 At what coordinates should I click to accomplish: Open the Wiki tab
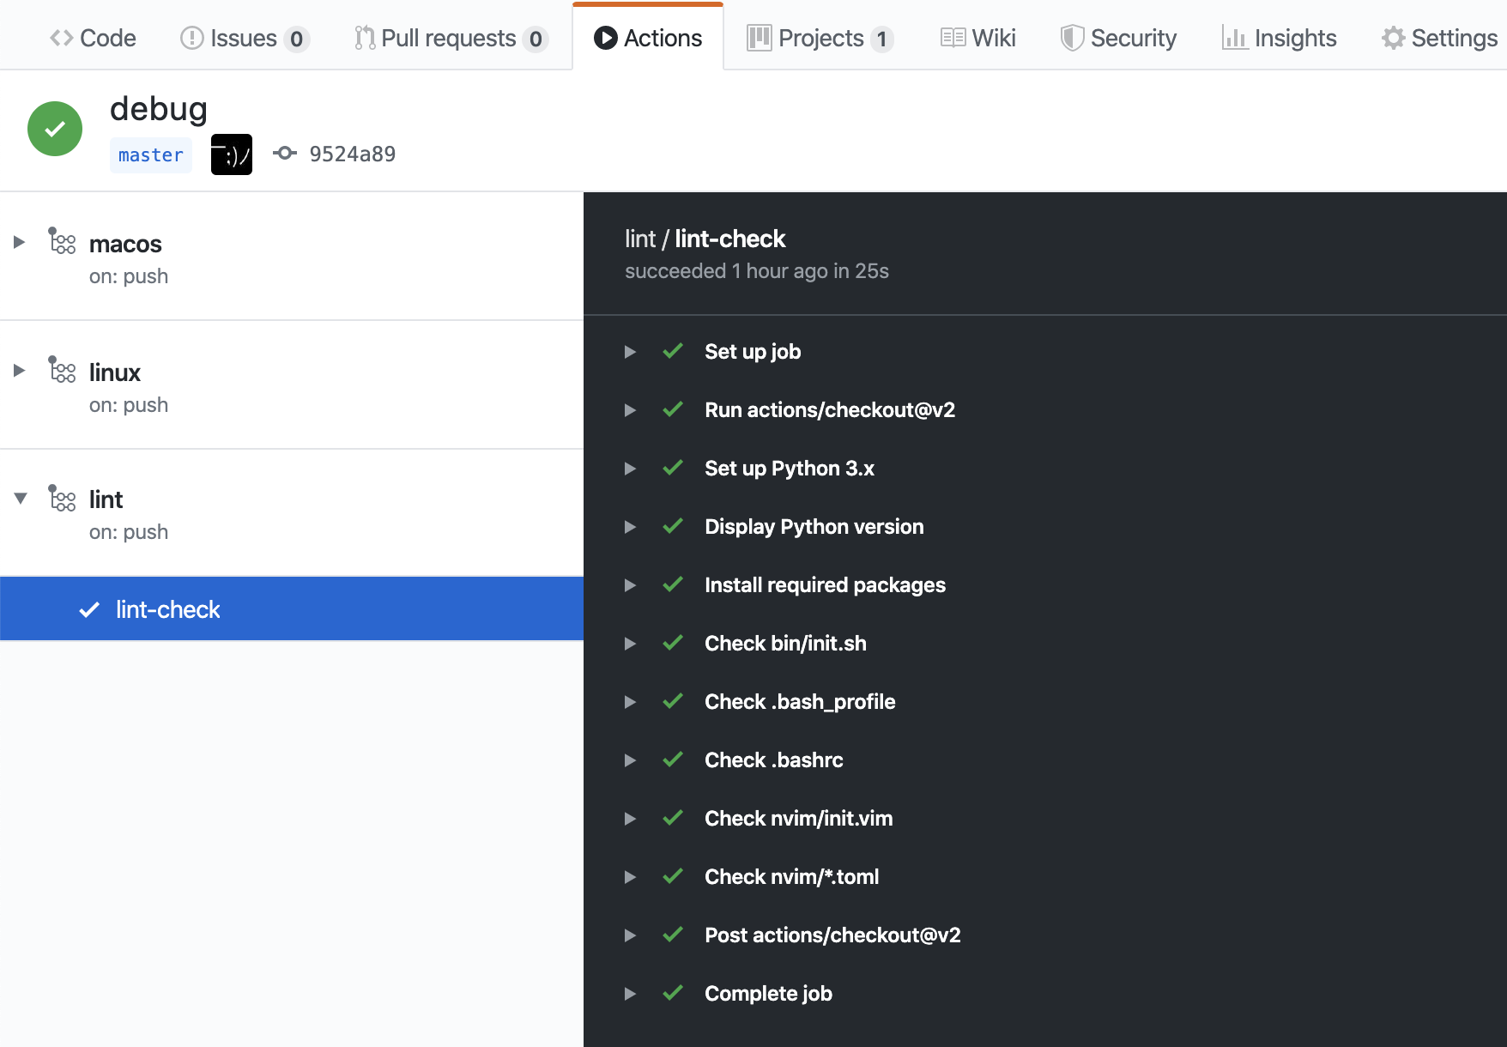pyautogui.click(x=978, y=38)
